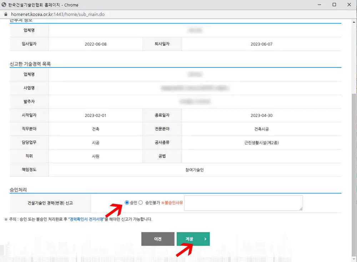The width and height of the screenshot is (357, 262).
Task: Select the 승인 approval radio button
Action: click(x=127, y=202)
